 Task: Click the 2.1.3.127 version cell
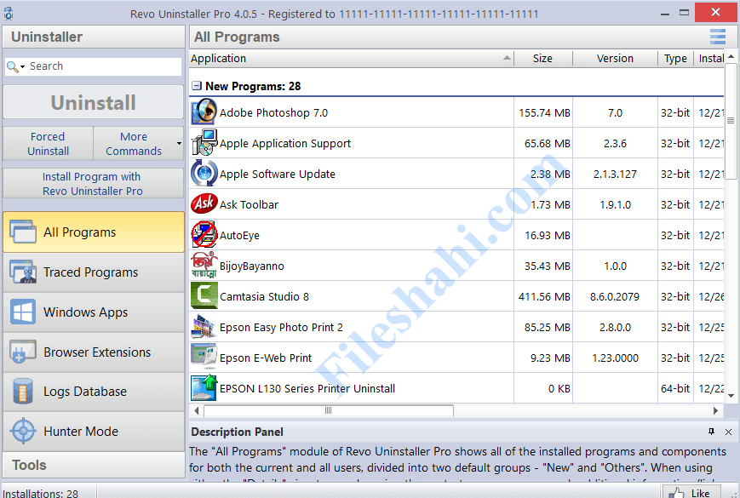(x=615, y=174)
